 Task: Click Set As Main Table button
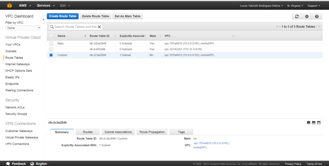[128, 16]
